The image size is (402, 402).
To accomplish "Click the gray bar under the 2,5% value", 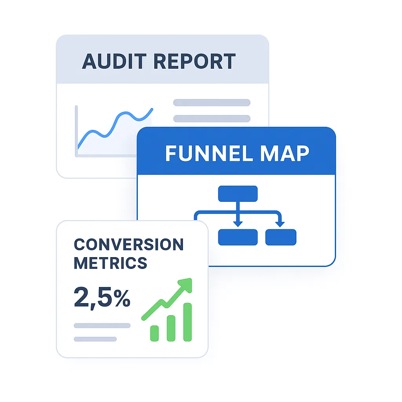I will pyautogui.click(x=101, y=325).
